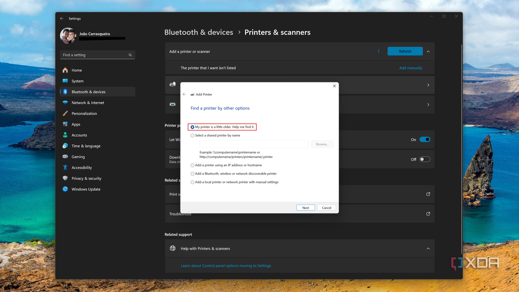The width and height of the screenshot is (519, 292).
Task: Click the Accessibility icon in sidebar
Action: click(x=65, y=168)
